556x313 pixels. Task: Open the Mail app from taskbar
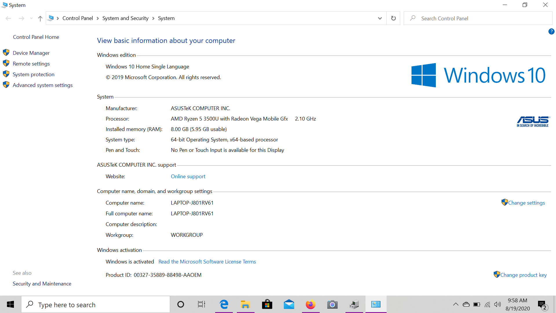289,304
